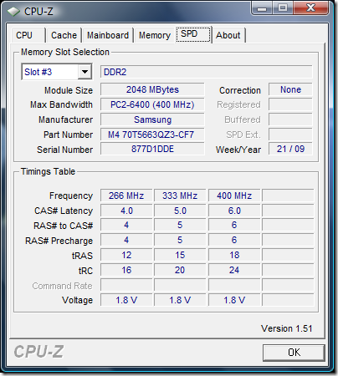Click the CAS# Latency 4.0 cell
The width and height of the screenshot is (338, 376).
(x=126, y=211)
